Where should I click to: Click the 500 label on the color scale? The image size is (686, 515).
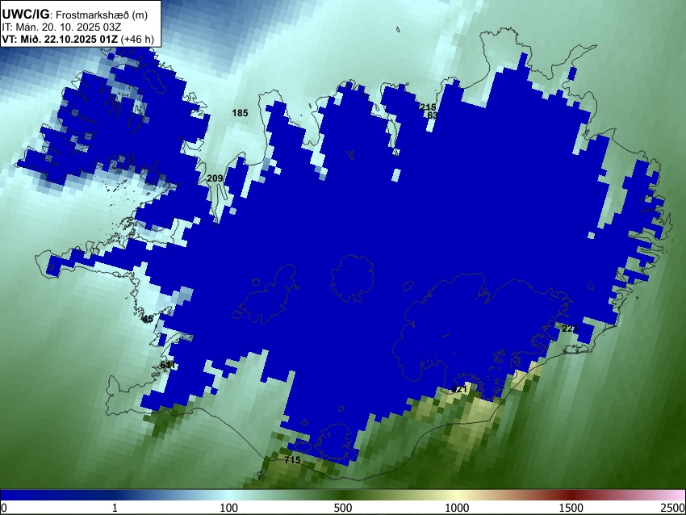click(x=343, y=508)
